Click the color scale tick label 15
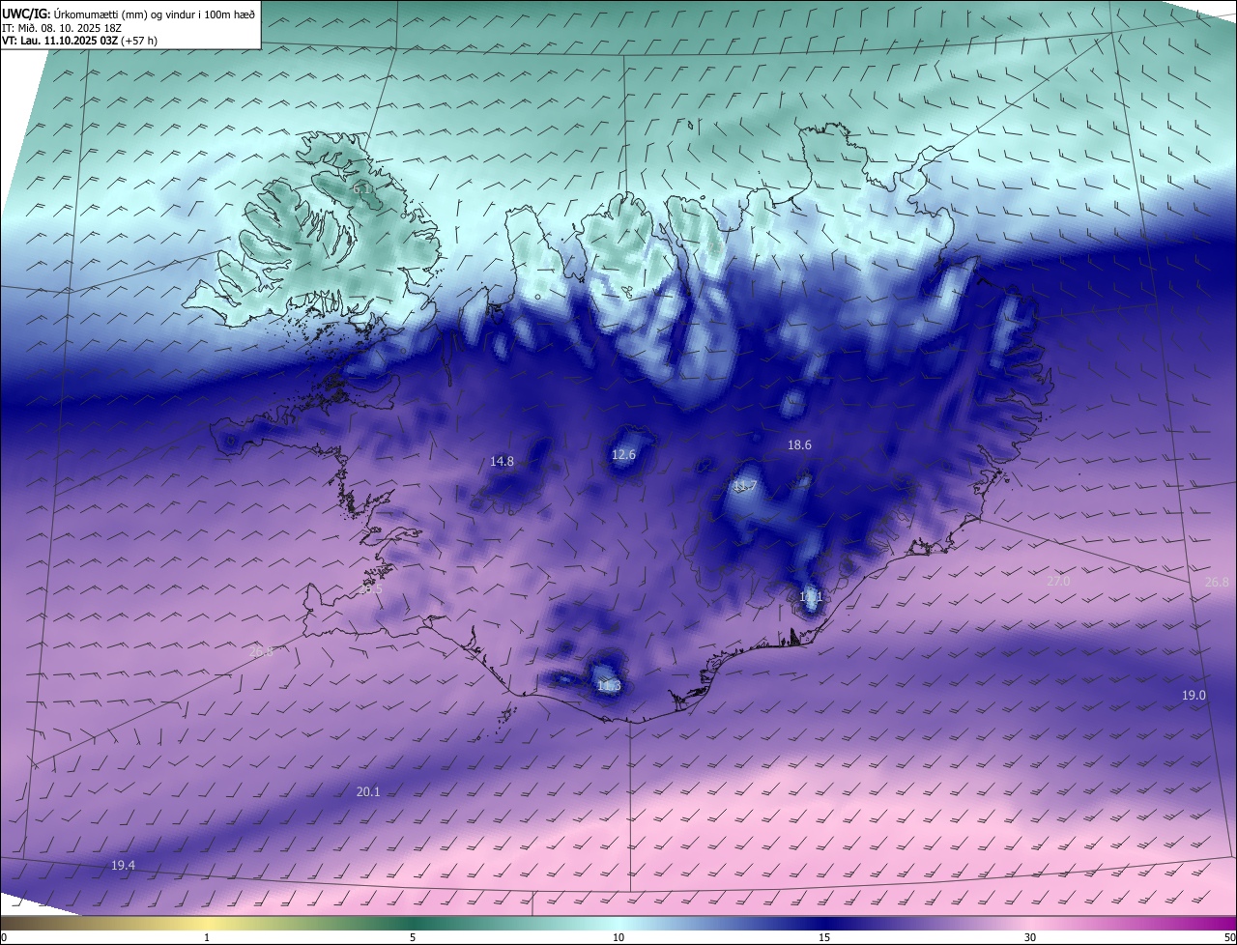1237x945 pixels. tap(824, 938)
